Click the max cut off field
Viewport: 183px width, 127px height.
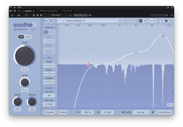click(x=49, y=96)
